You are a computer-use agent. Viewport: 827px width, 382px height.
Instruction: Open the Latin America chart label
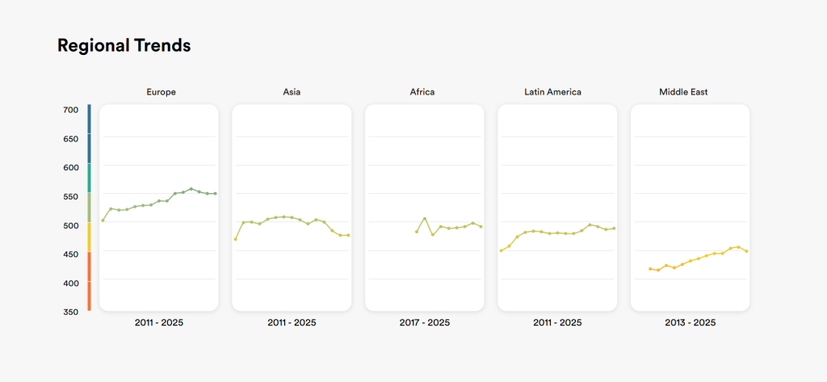coord(552,92)
